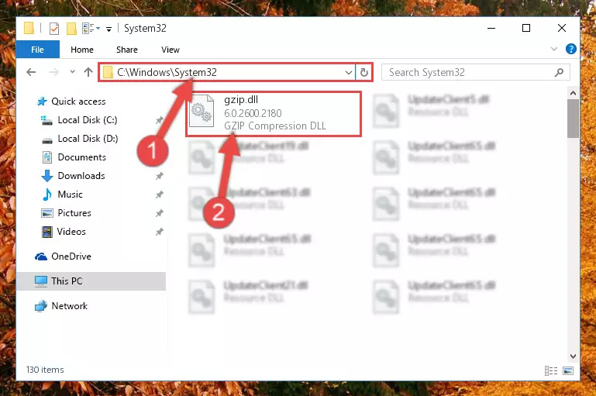Click the search magnifier icon

click(559, 72)
